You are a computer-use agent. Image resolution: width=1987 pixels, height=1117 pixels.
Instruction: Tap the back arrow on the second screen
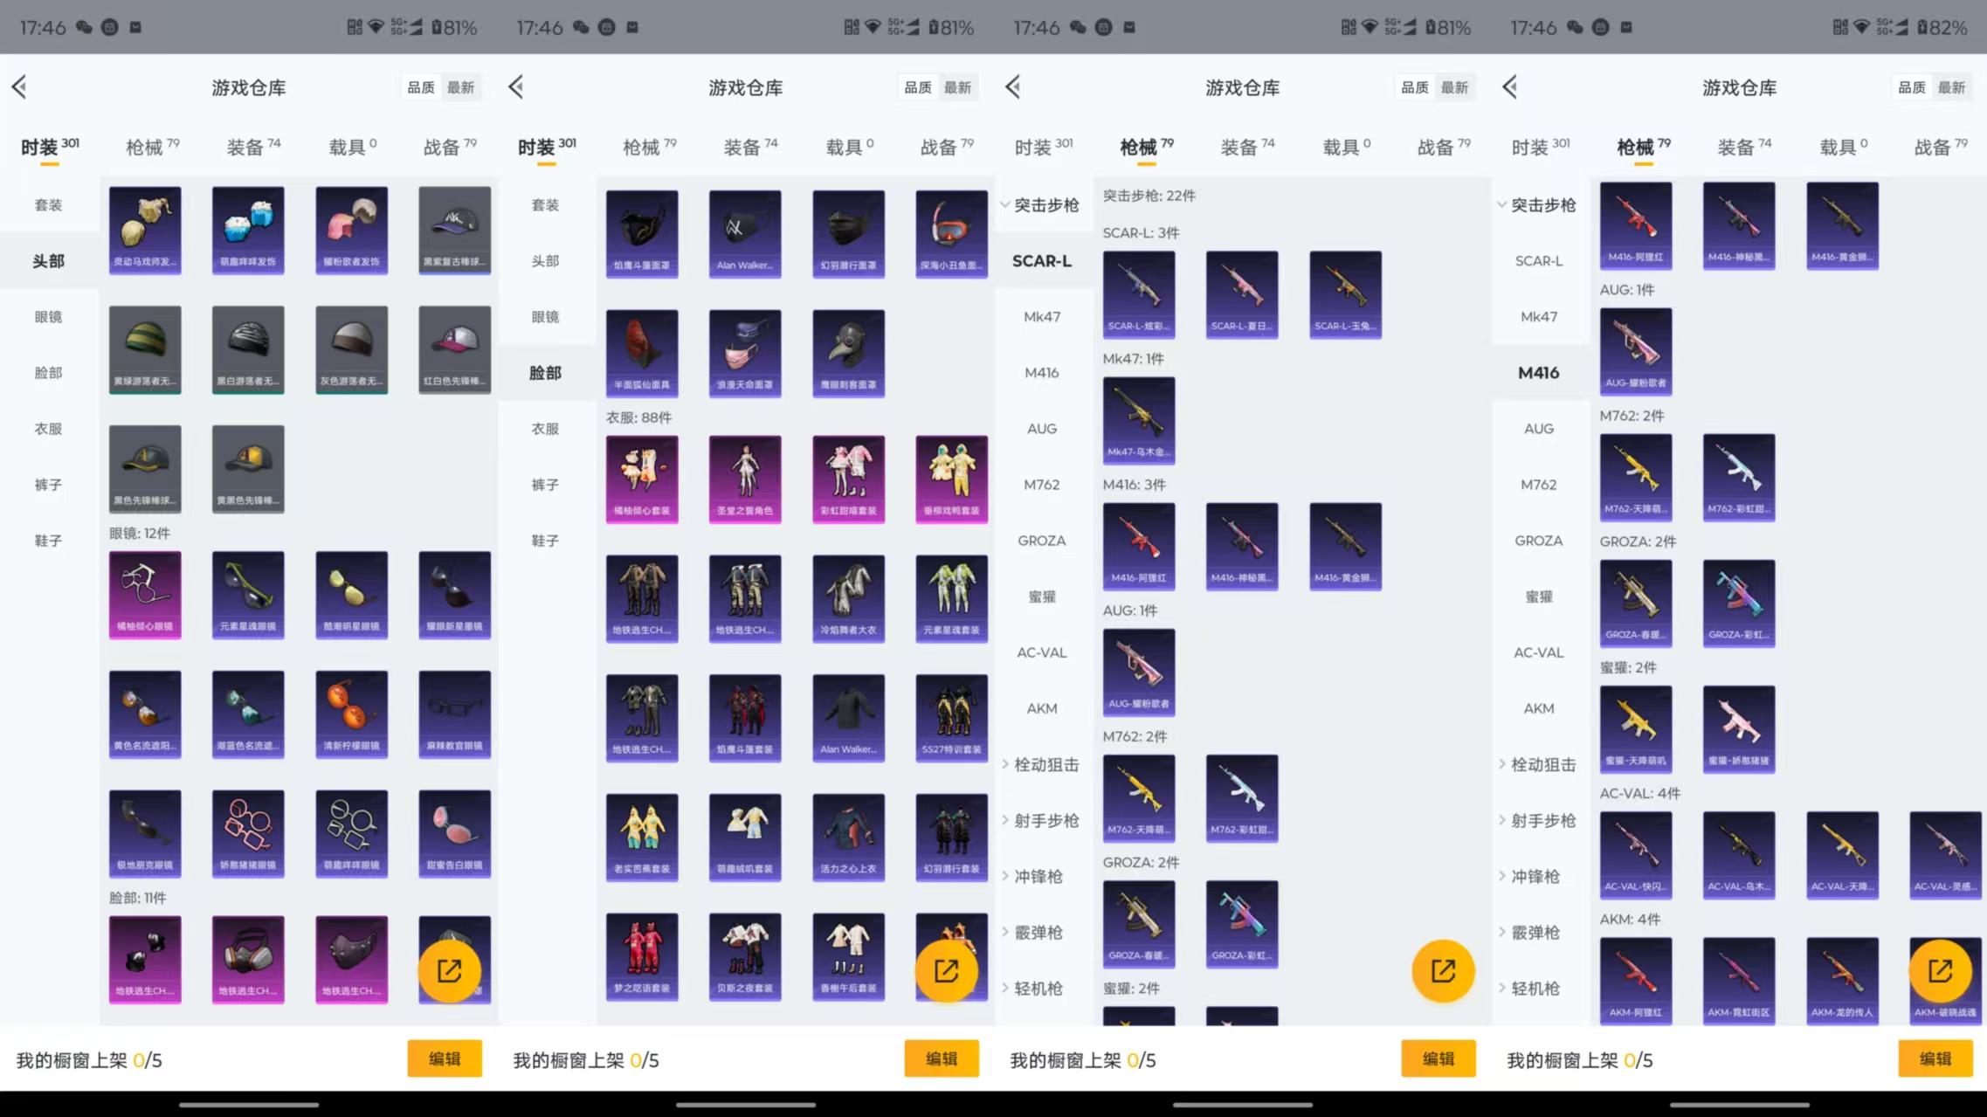click(x=516, y=86)
